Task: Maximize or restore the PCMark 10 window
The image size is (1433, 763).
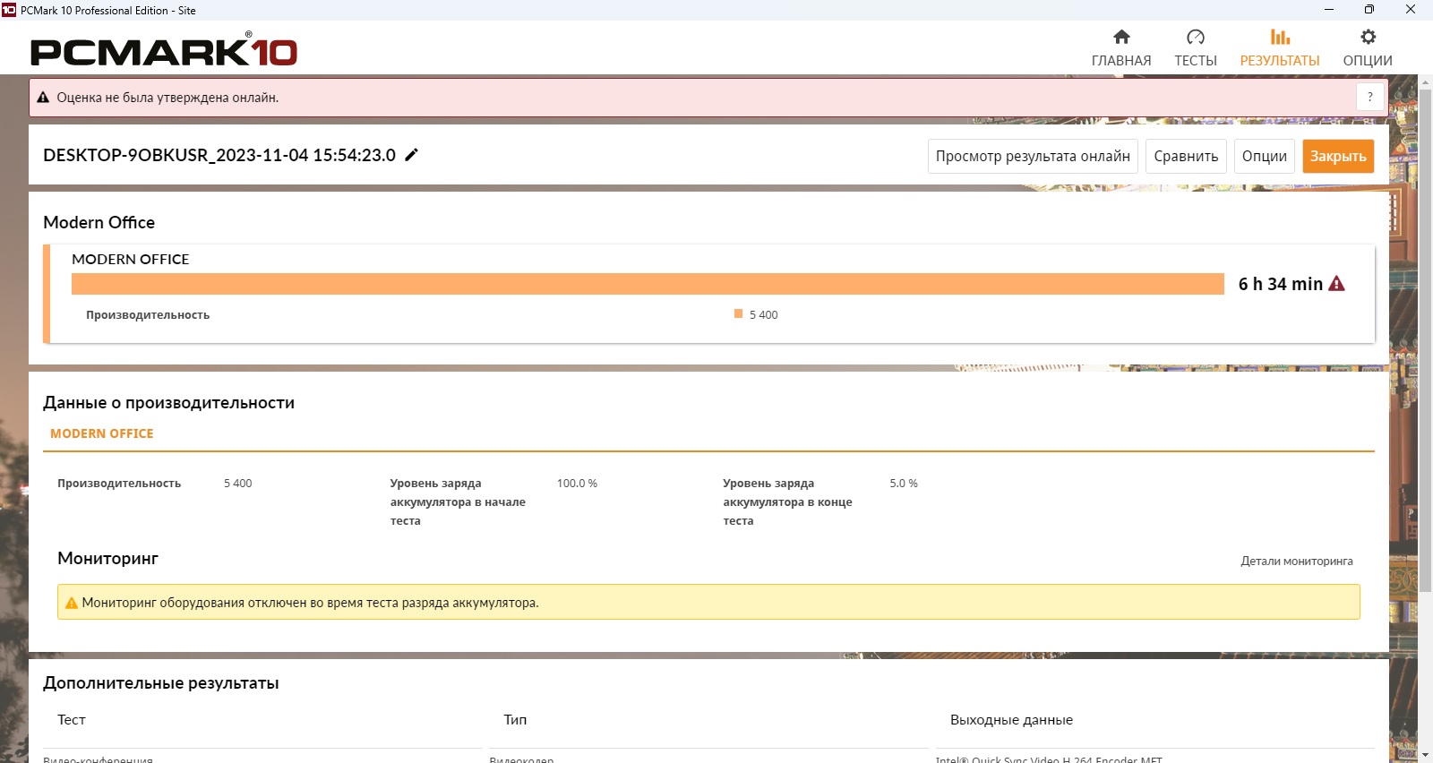Action: 1369,10
